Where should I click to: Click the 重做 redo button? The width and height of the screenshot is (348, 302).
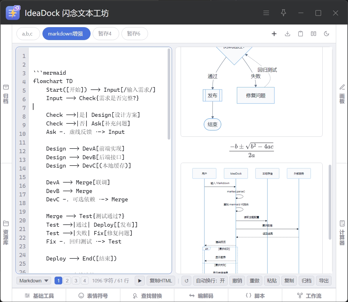pyautogui.click(x=255, y=281)
